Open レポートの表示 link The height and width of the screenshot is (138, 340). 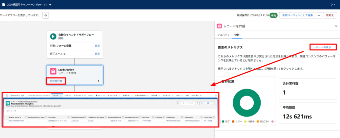[322, 47]
